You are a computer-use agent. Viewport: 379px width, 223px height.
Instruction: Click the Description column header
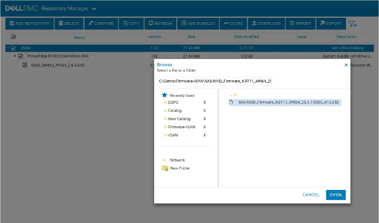346,37
